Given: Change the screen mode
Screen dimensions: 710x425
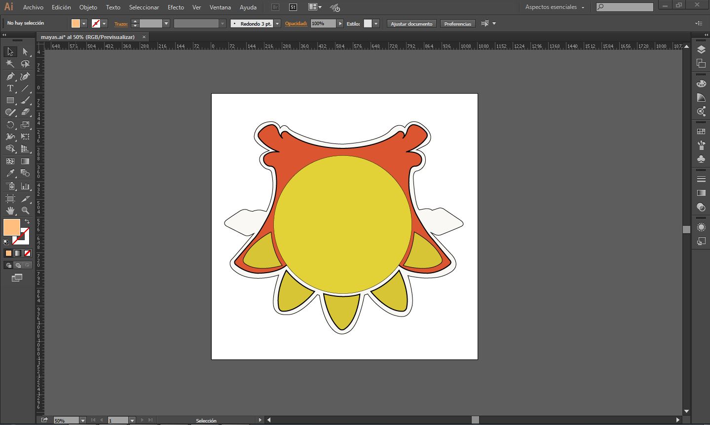Looking at the screenshot, I should [17, 278].
